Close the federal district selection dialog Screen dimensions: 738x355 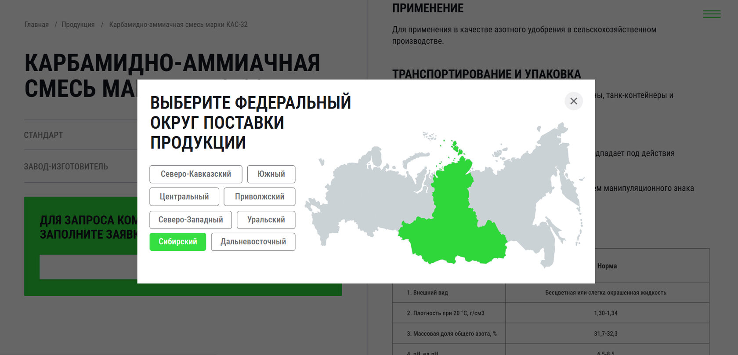573,101
